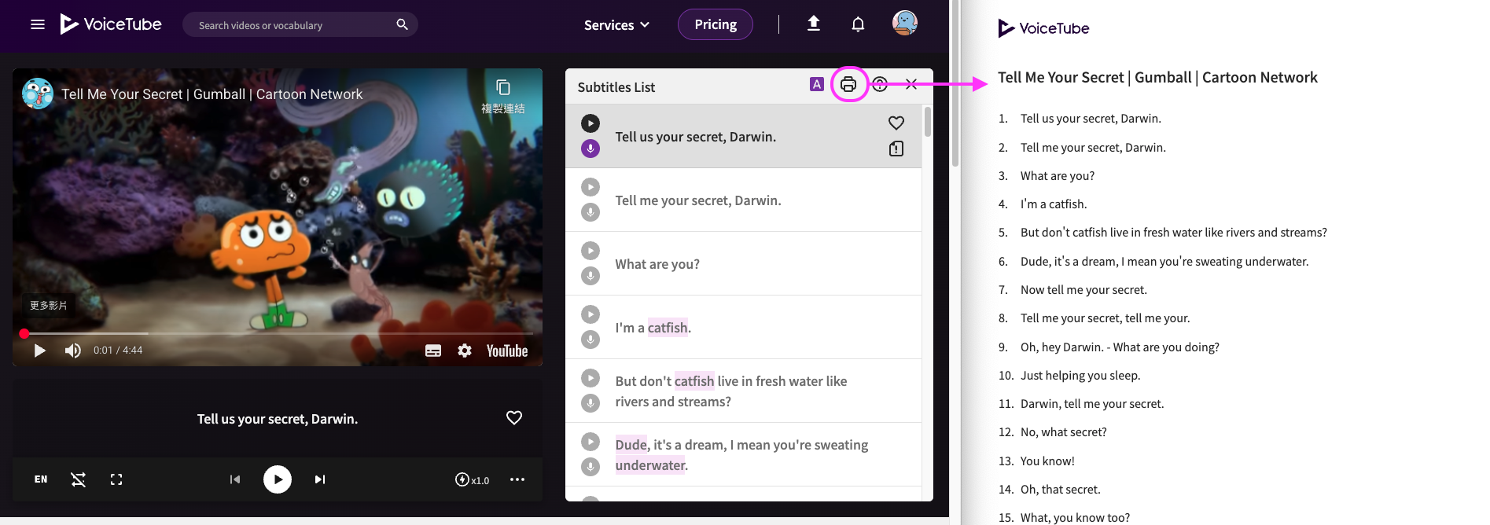Open playback speed x1.0 selector
Viewport: 1490px width, 525px height.
coord(473,479)
